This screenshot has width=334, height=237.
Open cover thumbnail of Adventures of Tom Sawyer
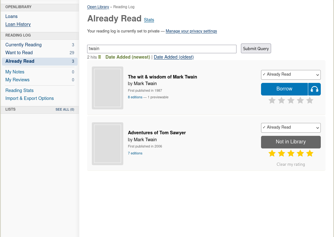(x=108, y=144)
